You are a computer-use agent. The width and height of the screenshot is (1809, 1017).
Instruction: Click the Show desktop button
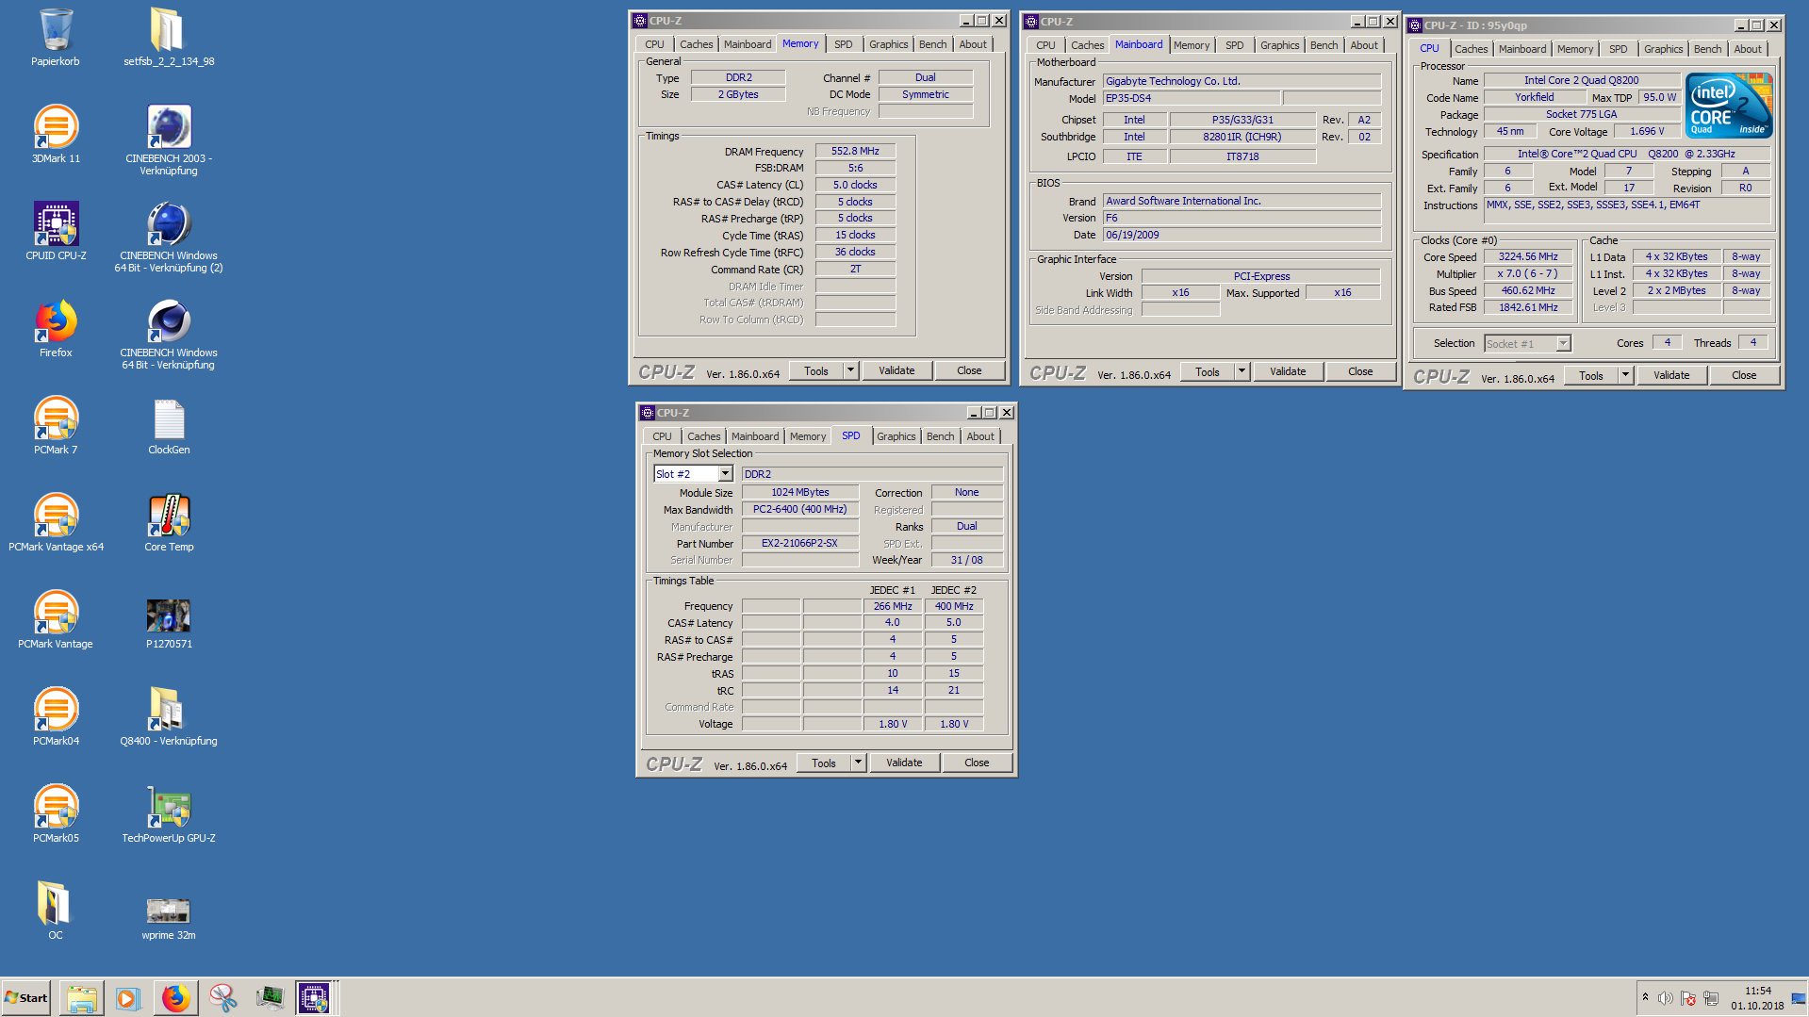(1799, 998)
